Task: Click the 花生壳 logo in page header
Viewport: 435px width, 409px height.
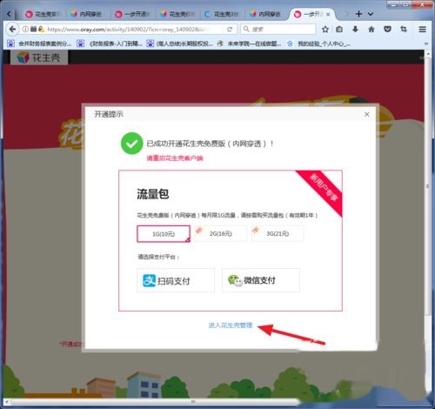Action: [x=39, y=57]
